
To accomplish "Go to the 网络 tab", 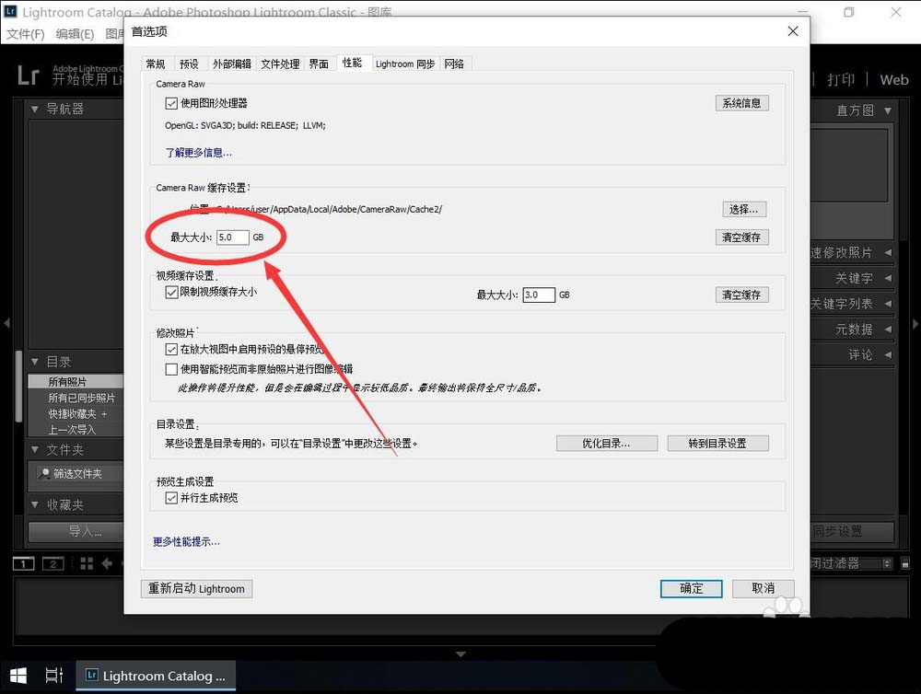I will 455,64.
